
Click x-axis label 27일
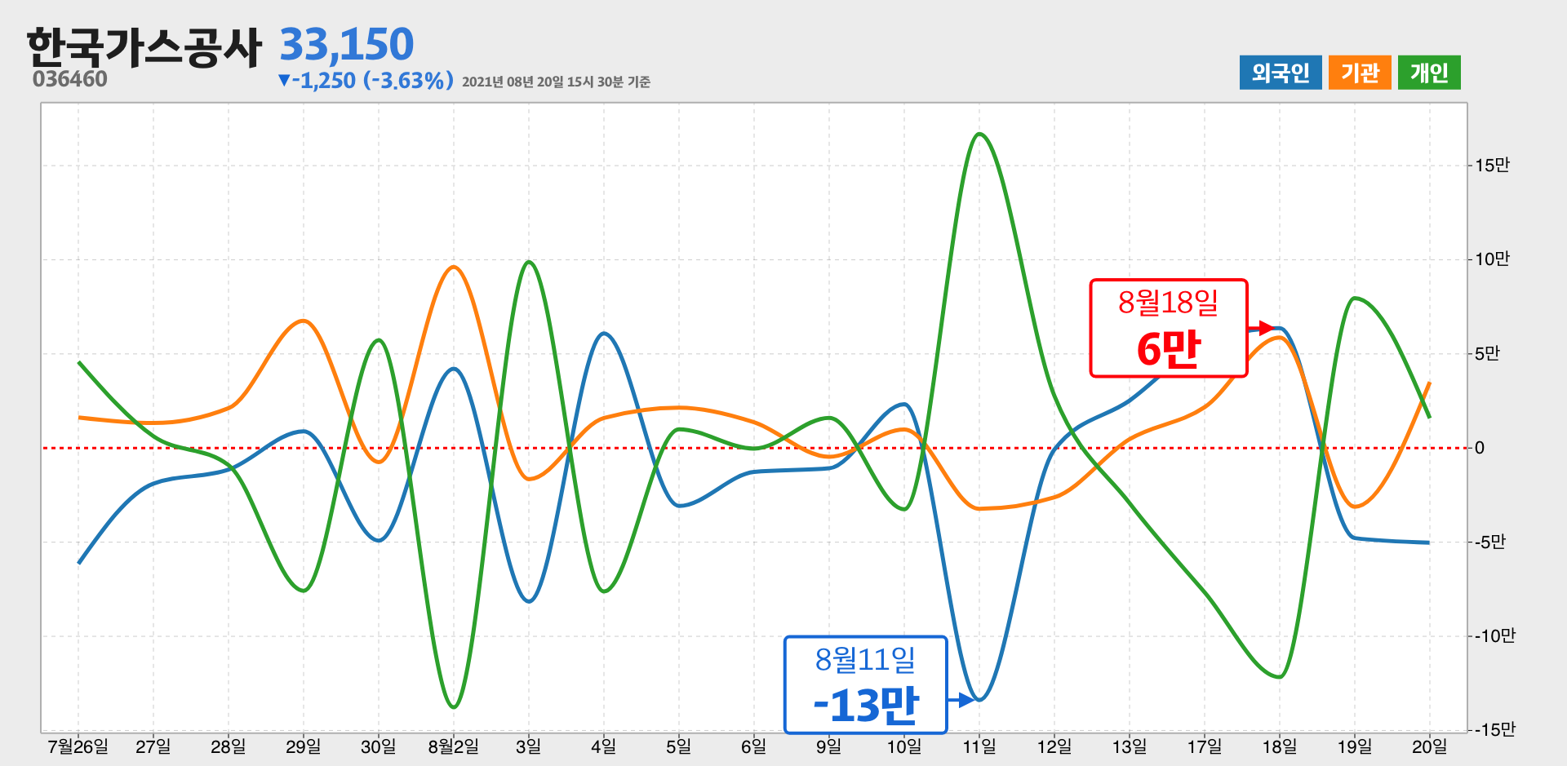(153, 746)
